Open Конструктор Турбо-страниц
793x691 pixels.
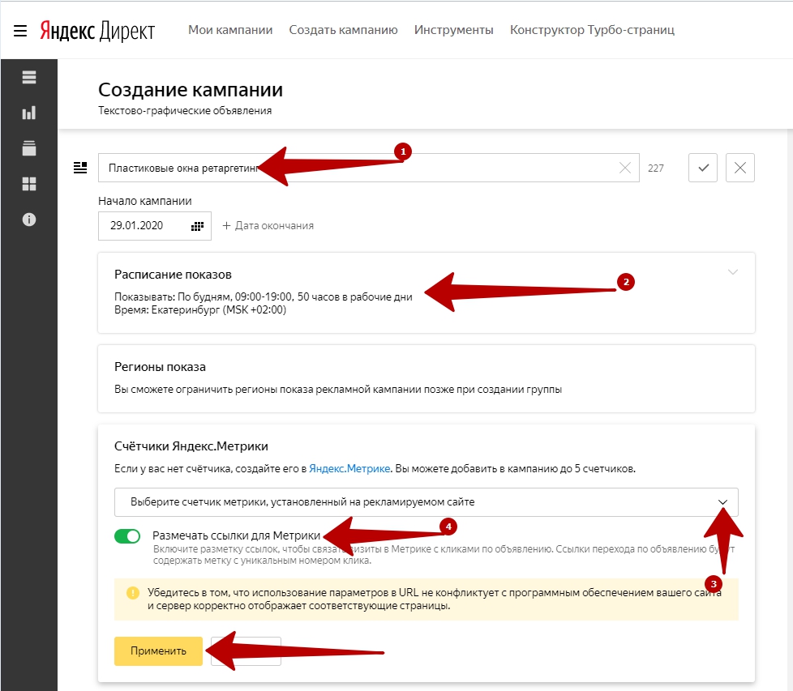pos(592,30)
